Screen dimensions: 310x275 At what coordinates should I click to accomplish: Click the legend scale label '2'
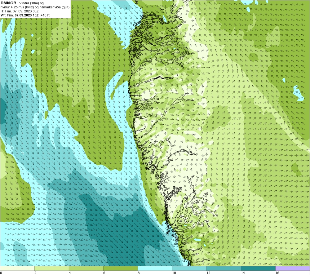[x=35, y=273]
